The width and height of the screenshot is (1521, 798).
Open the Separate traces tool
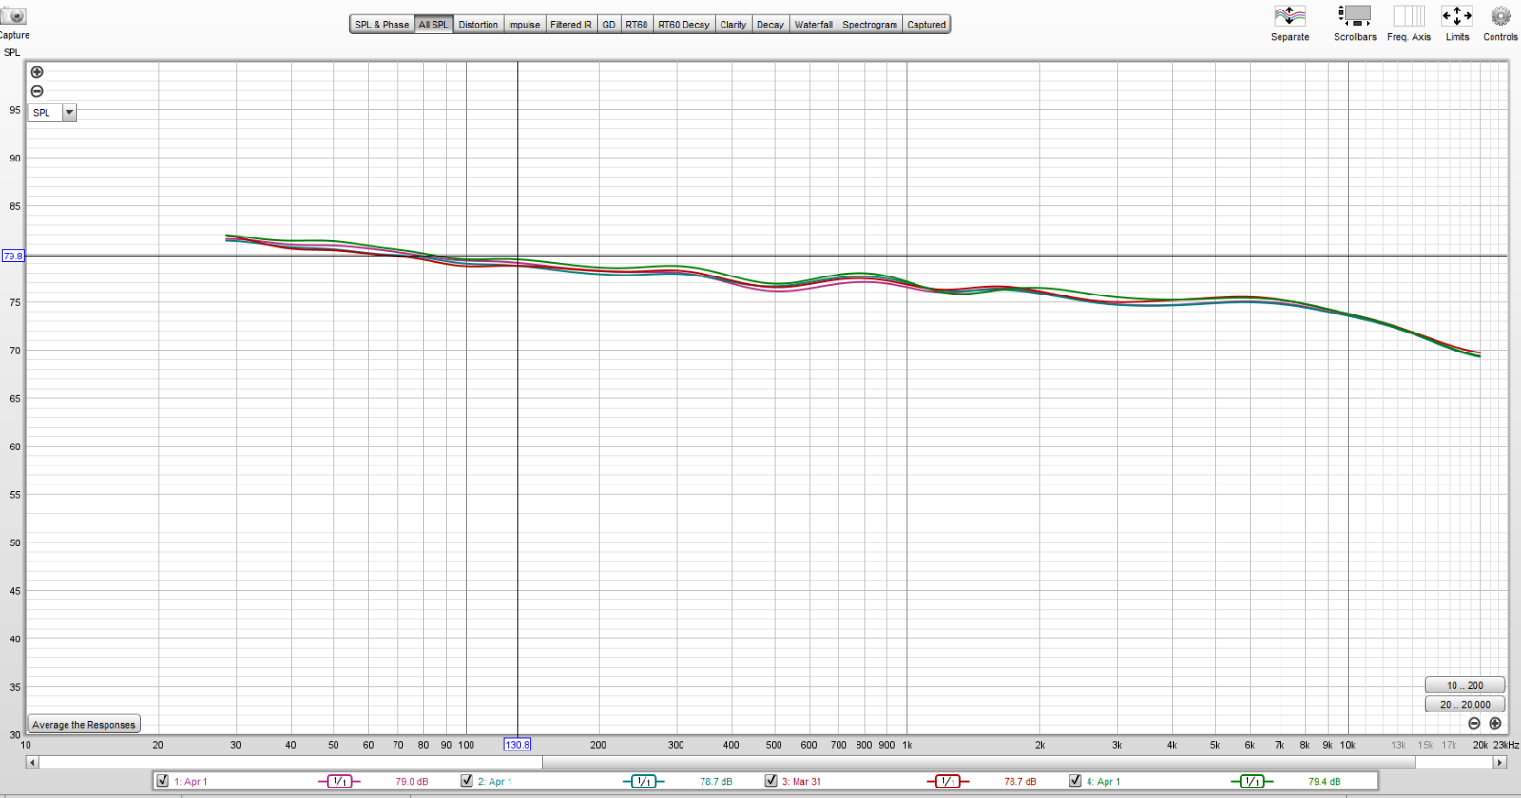pos(1290,16)
